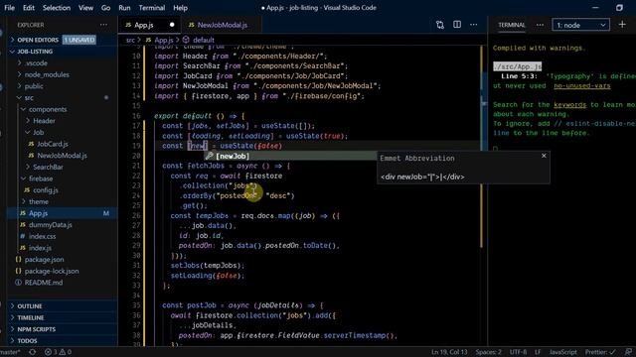Open the View menu
The height and width of the screenshot is (357, 636).
click(x=85, y=8)
